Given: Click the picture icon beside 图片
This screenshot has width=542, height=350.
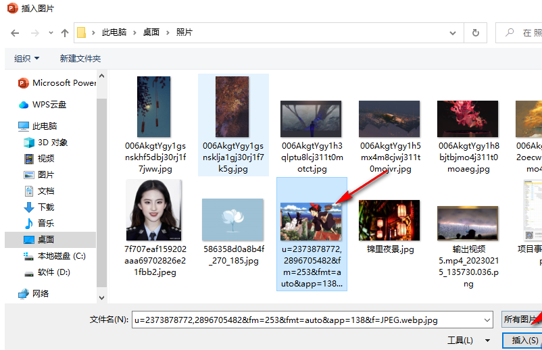Looking at the screenshot, I should 29,175.
